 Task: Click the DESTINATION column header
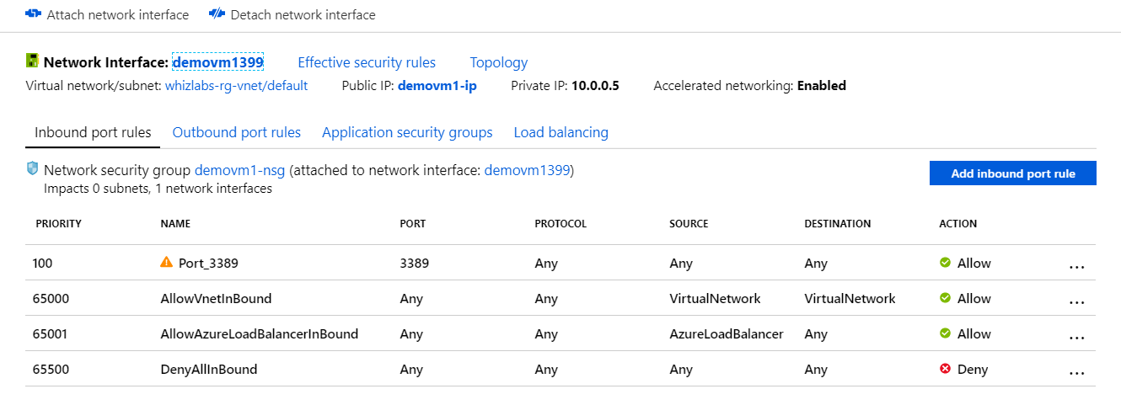coord(838,224)
